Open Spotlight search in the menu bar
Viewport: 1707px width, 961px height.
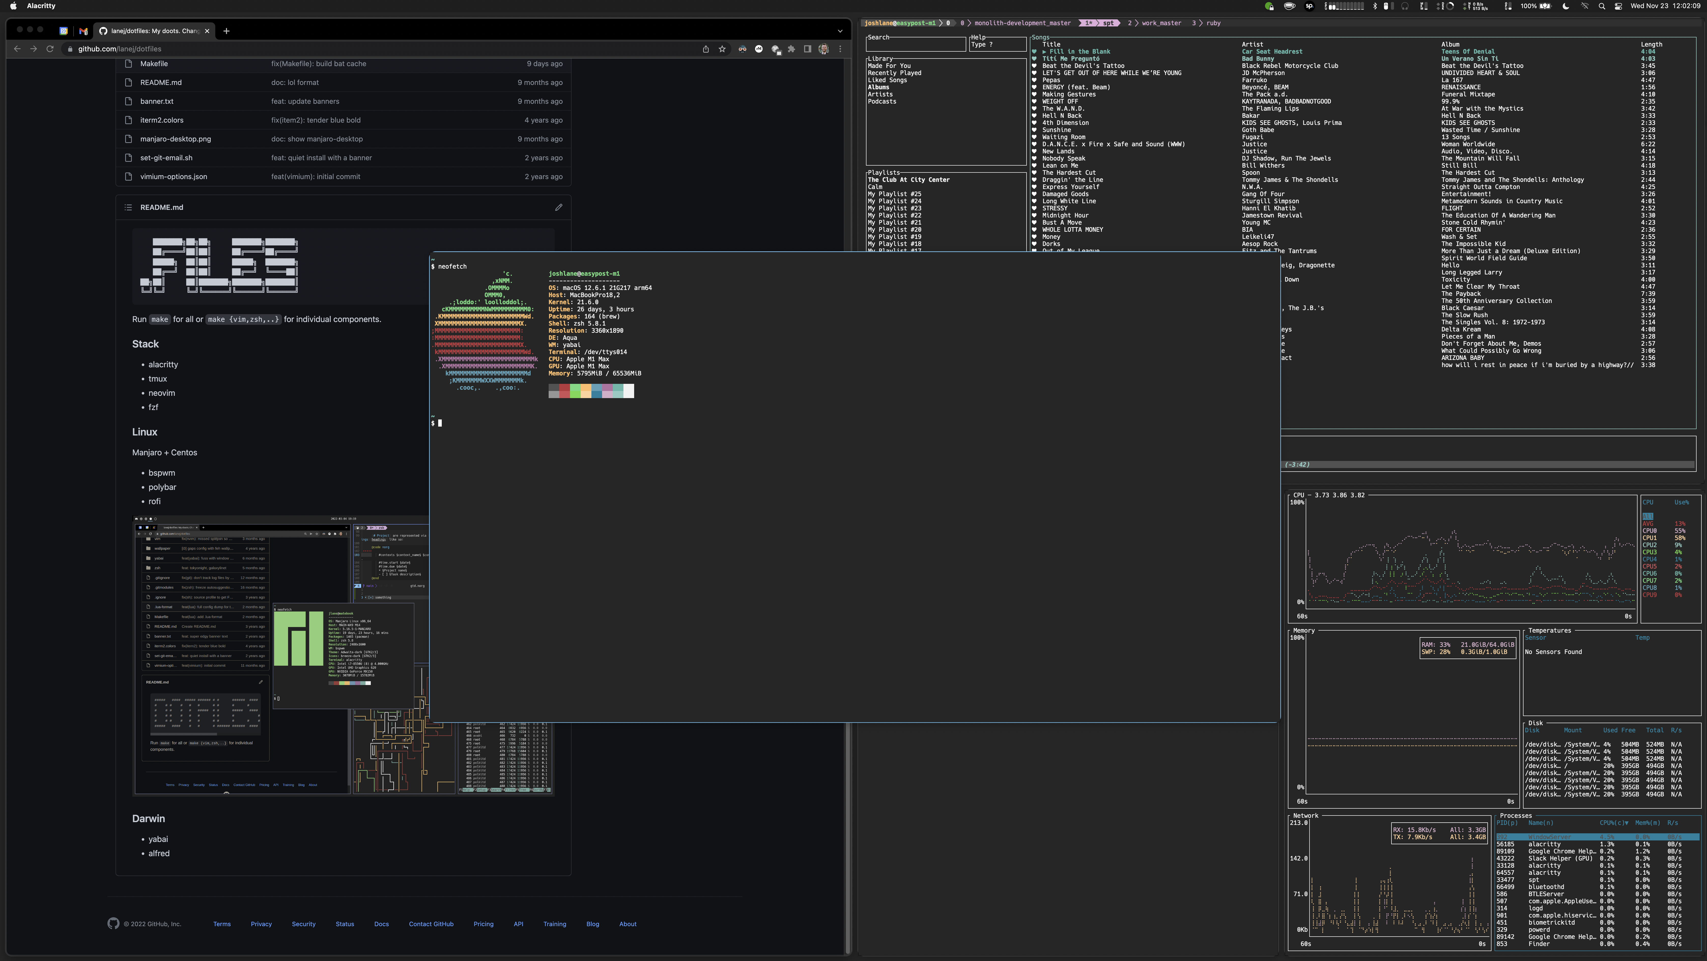click(1602, 6)
